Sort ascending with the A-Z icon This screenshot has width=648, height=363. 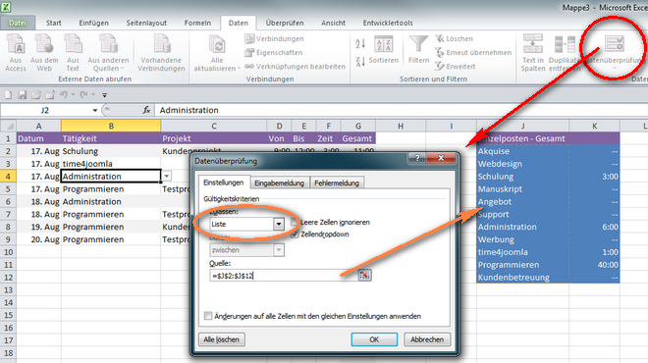(360, 43)
